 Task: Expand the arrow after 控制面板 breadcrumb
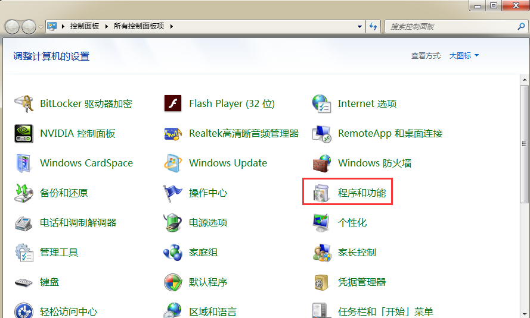[x=107, y=26]
